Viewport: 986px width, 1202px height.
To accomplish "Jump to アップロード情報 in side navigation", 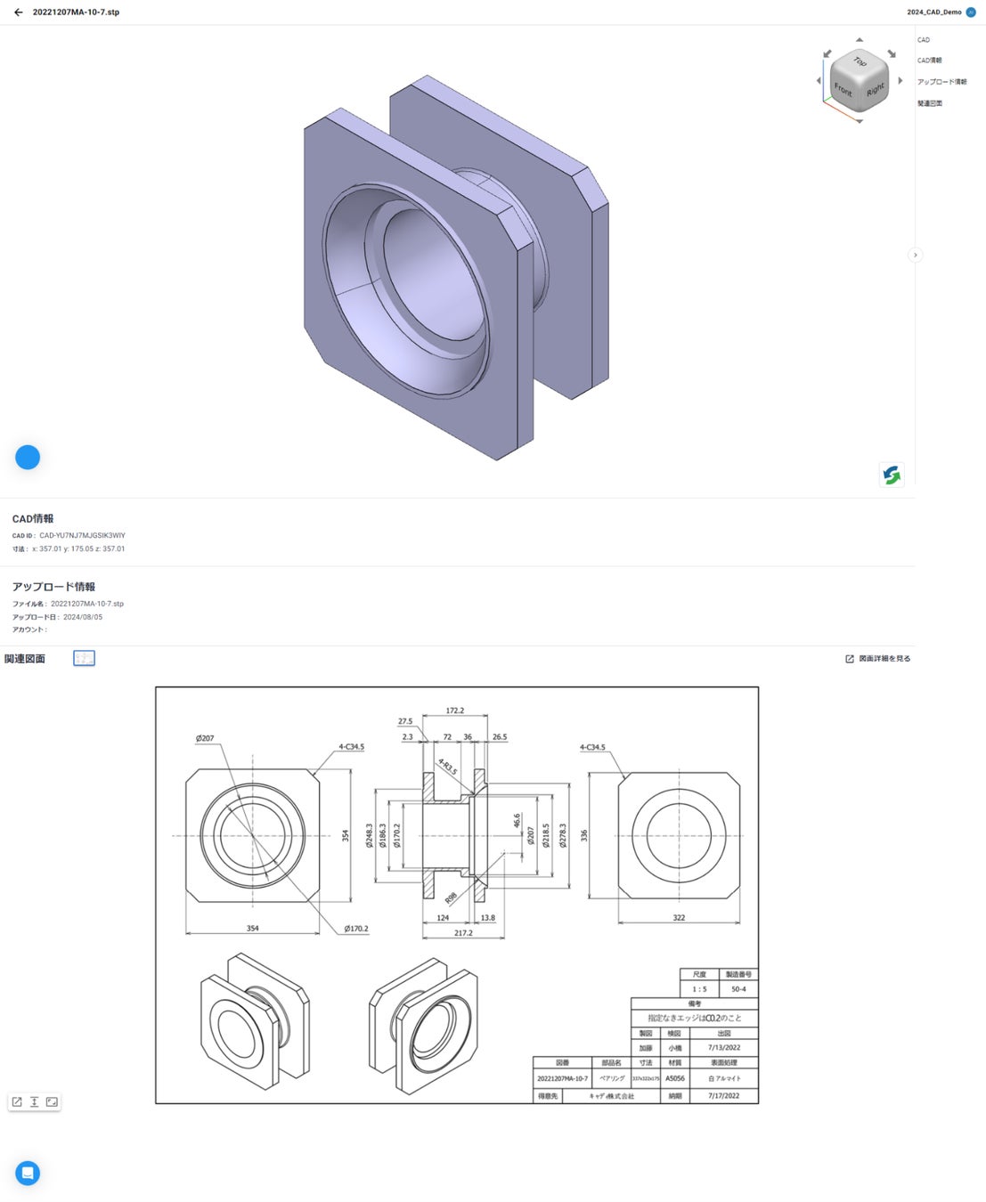I will pyautogui.click(x=941, y=82).
